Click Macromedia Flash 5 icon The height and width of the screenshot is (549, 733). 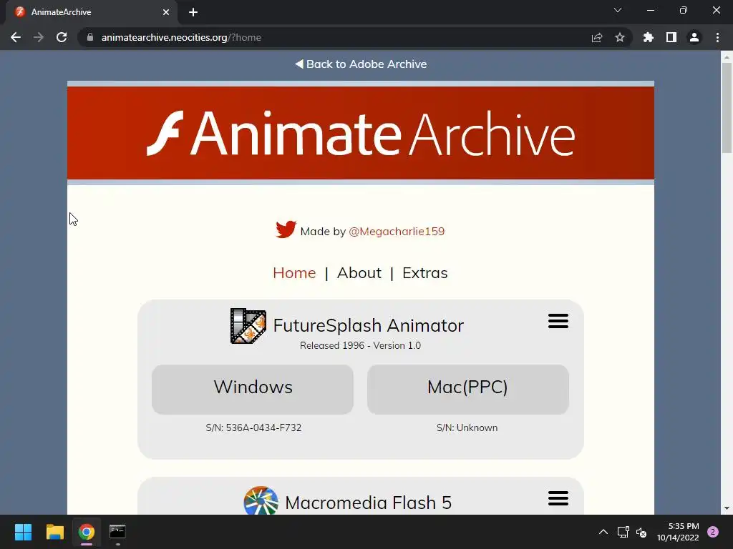261,500
